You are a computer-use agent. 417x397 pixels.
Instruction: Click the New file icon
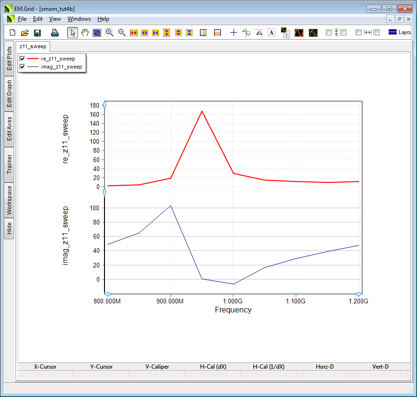pyautogui.click(x=13, y=33)
